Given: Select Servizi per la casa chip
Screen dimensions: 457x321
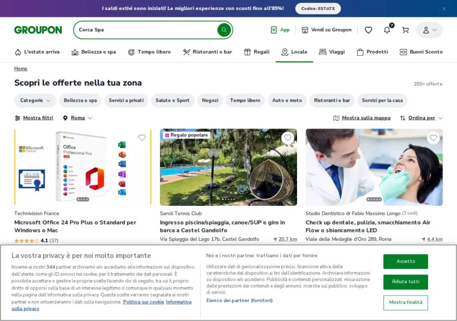Looking at the screenshot, I should click(x=382, y=100).
